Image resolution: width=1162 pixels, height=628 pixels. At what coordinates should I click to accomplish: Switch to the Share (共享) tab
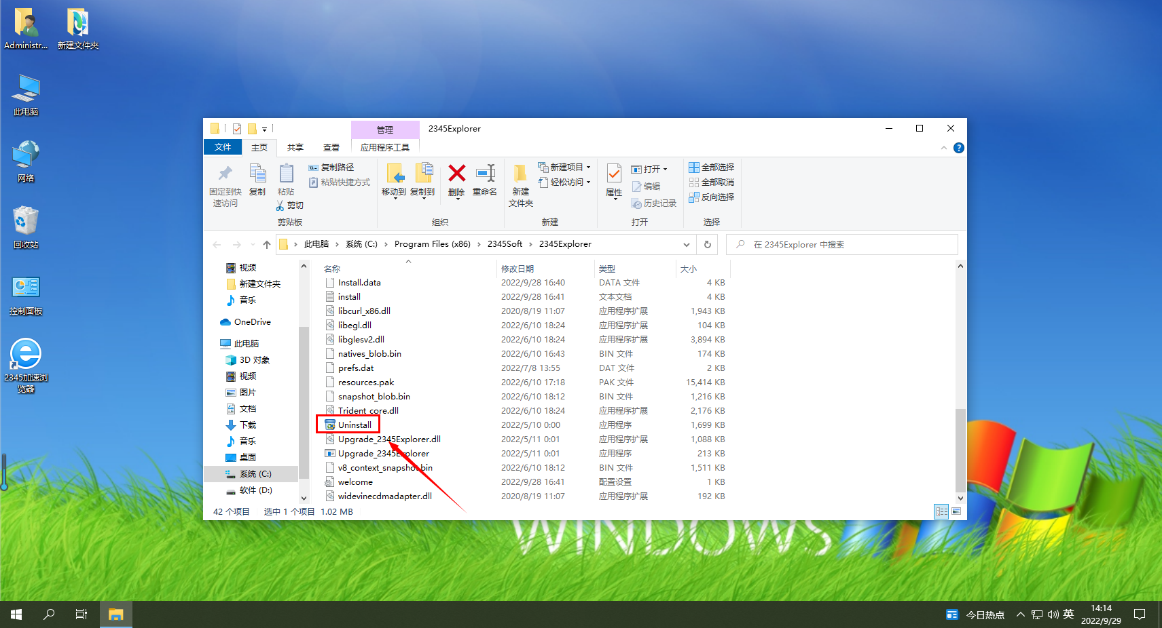tap(295, 147)
